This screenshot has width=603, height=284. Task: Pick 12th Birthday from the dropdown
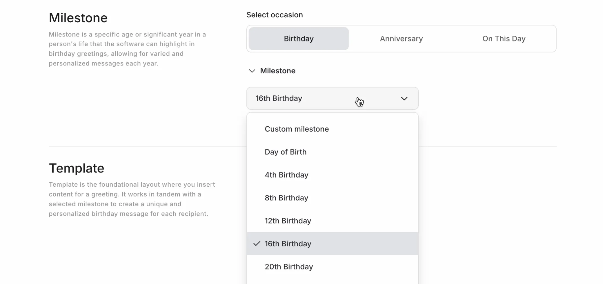click(288, 221)
